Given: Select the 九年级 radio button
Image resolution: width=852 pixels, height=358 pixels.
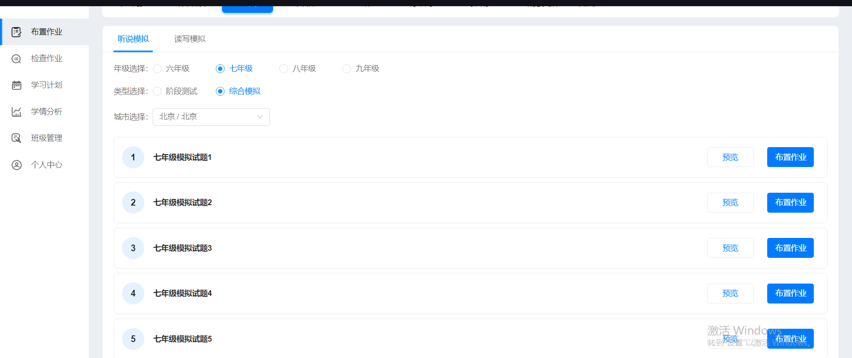Looking at the screenshot, I should 347,69.
